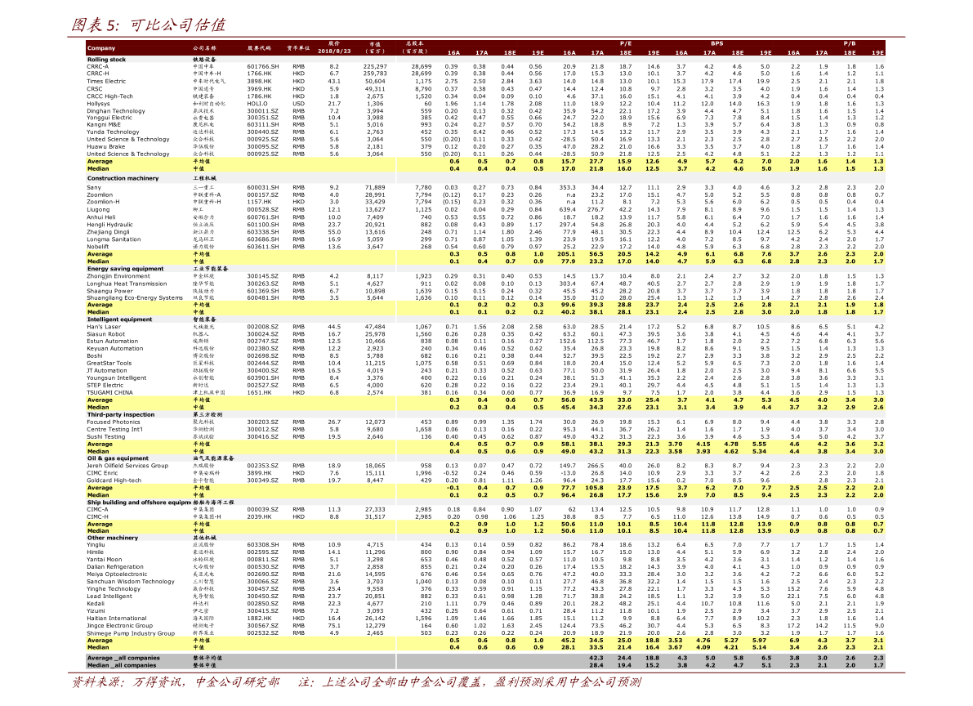Viewport: 973px width, 706px height.
Task: Click the Intelligent equipment section heading
Action: [119, 319]
